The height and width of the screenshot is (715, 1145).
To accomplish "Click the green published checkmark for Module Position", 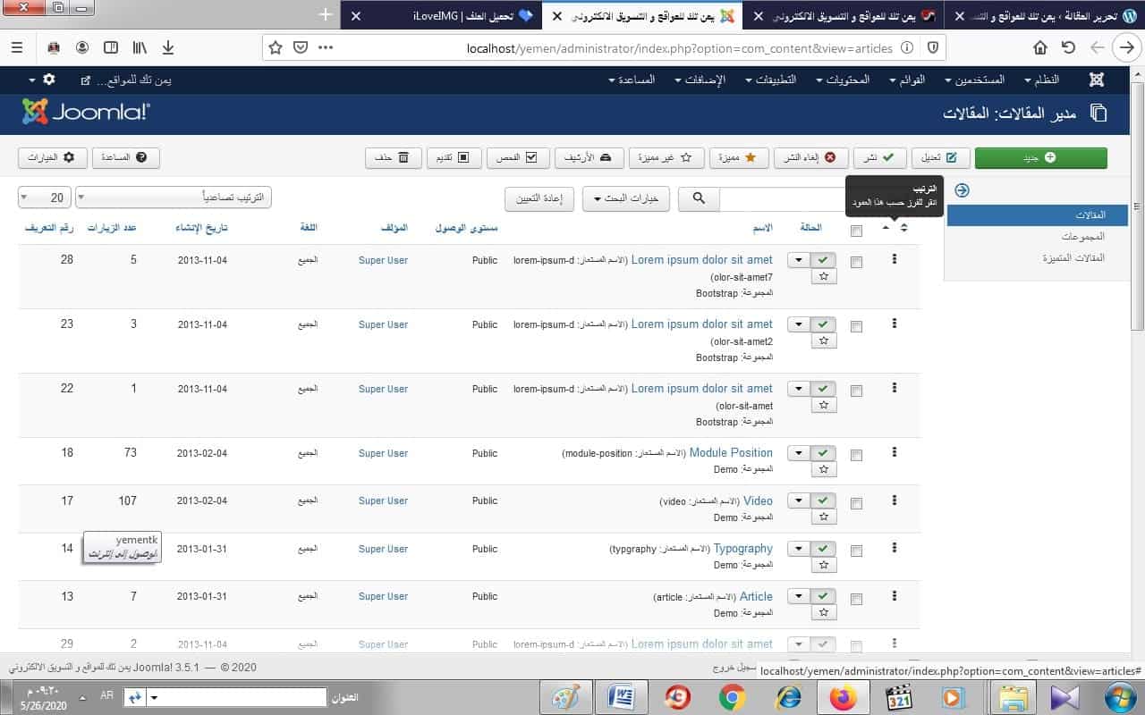I will point(823,453).
